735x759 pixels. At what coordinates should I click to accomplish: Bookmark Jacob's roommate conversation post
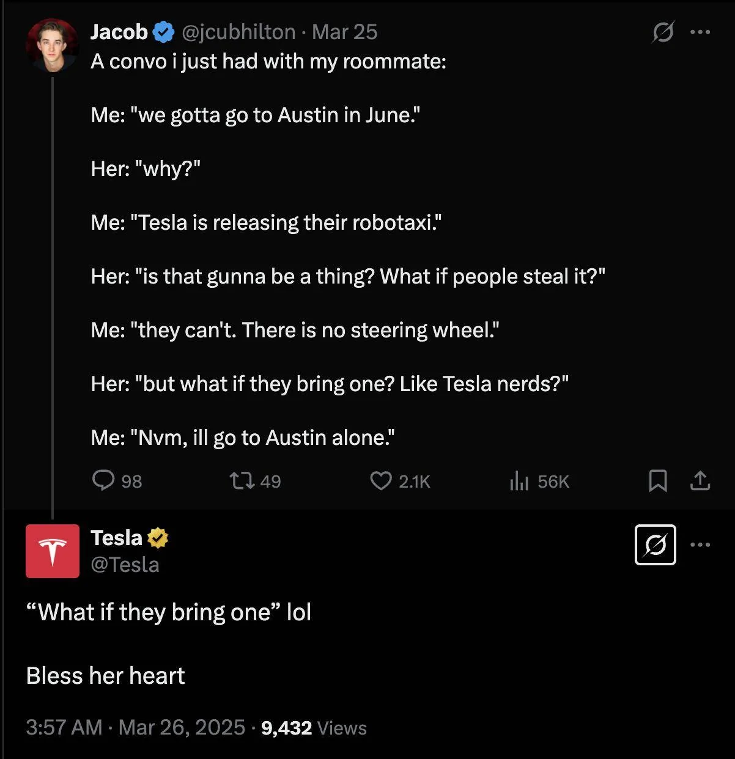click(x=657, y=481)
